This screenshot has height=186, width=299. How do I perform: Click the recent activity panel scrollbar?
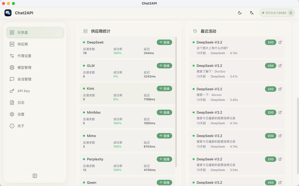coord(298,136)
